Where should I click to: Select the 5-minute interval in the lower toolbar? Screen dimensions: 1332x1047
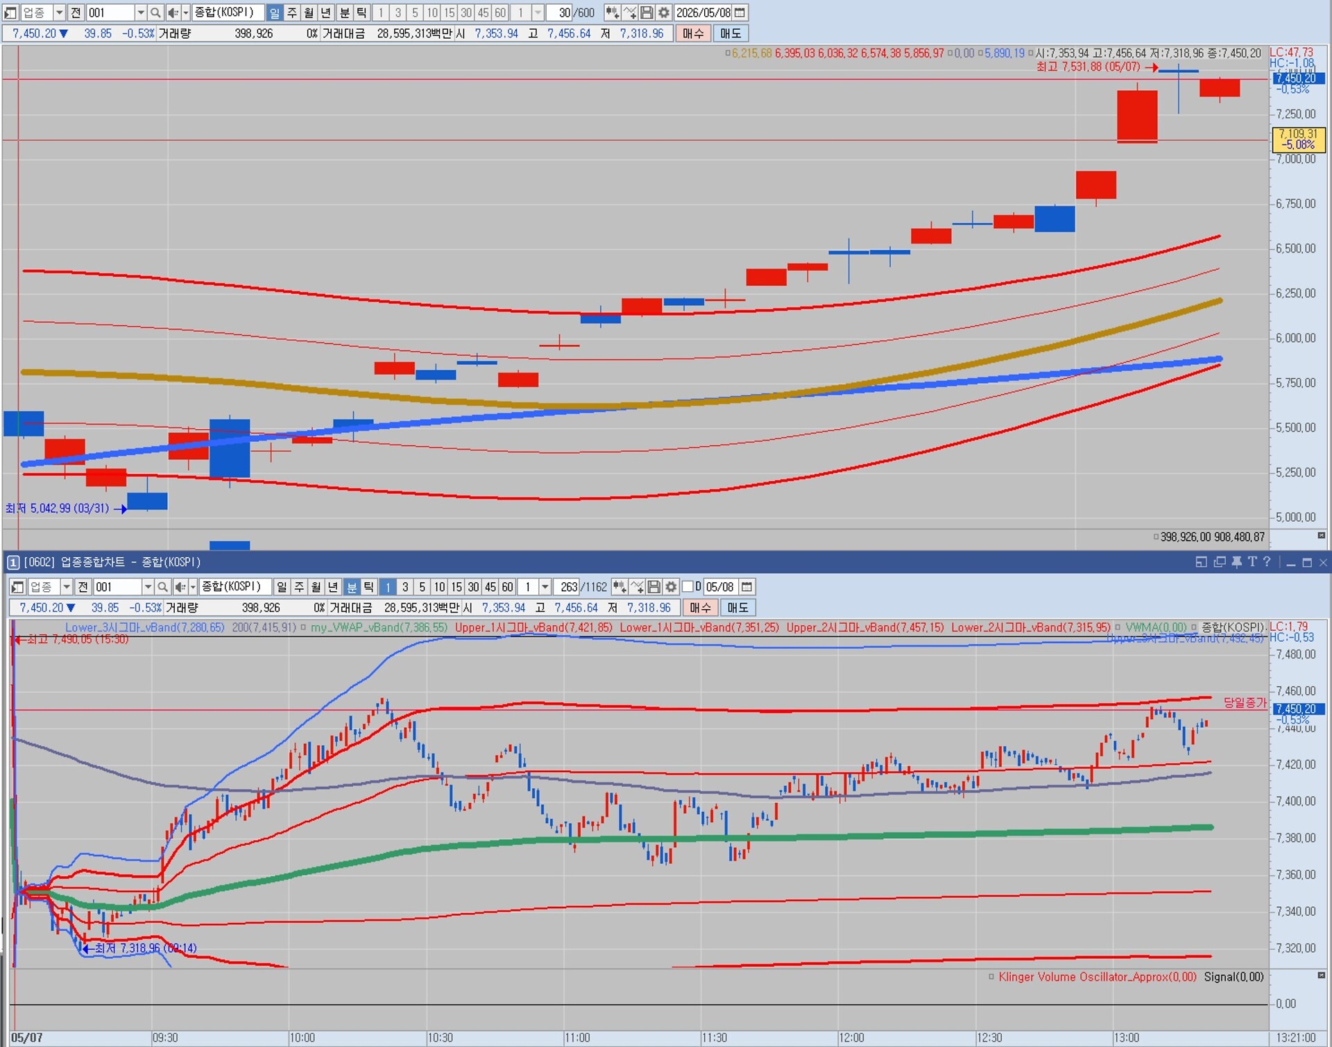click(x=422, y=587)
